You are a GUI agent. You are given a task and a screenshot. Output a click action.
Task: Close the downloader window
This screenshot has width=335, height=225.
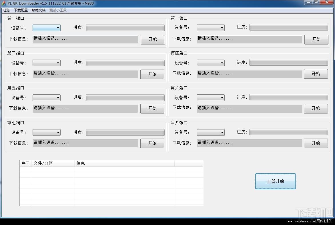point(327,2)
